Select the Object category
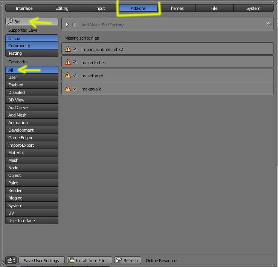 [32, 175]
